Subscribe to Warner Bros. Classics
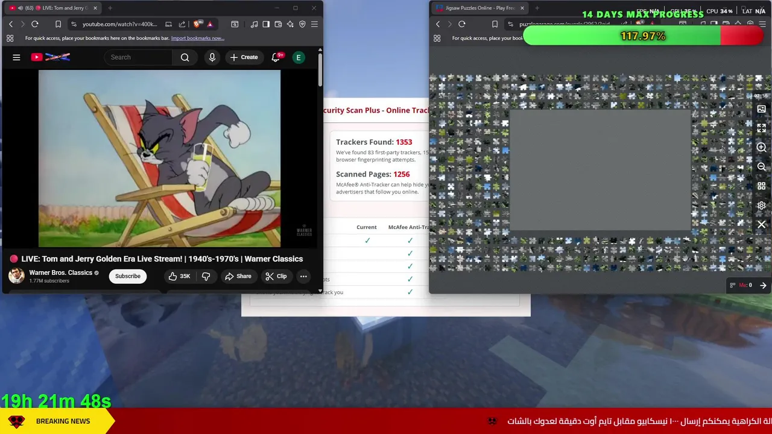This screenshot has height=434, width=772. pyautogui.click(x=128, y=276)
